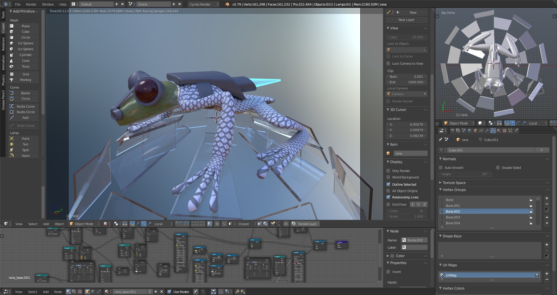Image resolution: width=557 pixels, height=295 pixels.
Task: Open the Constraints properties tab (chain icon)
Action: click(x=481, y=131)
